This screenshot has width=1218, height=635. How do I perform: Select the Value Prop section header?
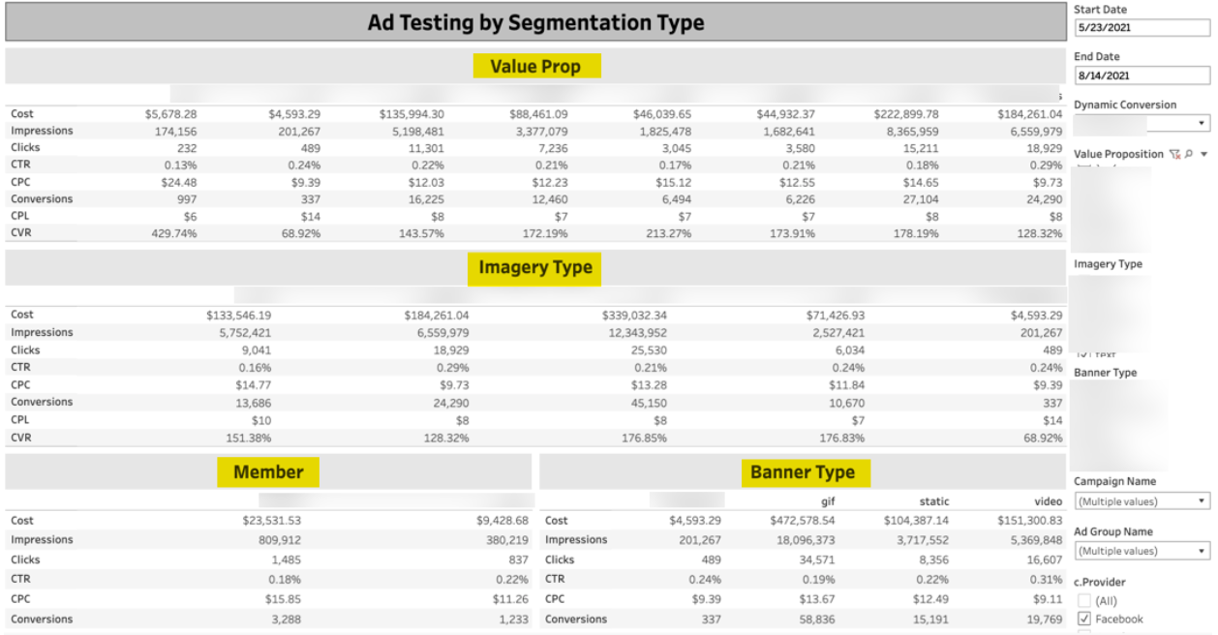pos(535,67)
